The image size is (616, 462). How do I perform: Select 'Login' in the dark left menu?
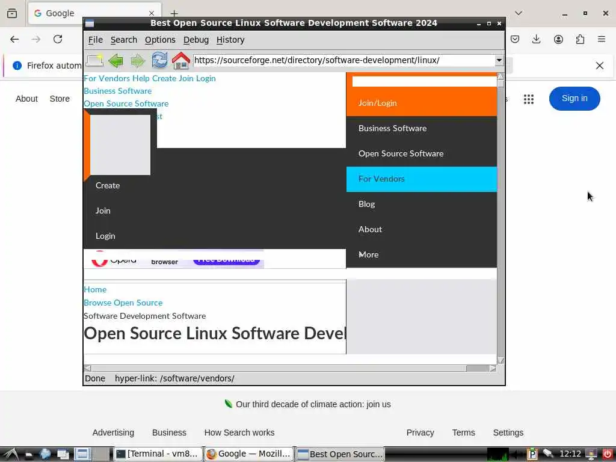point(105,236)
